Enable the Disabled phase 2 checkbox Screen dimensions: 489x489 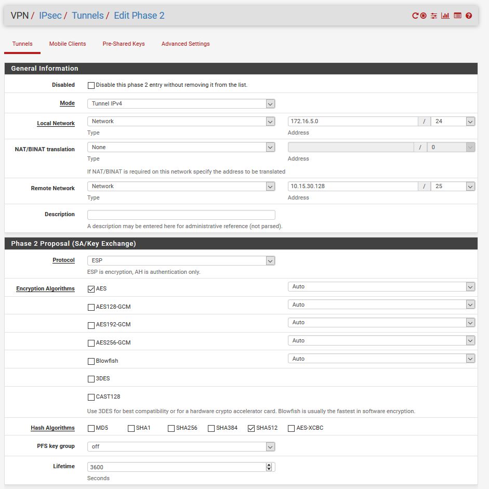click(91, 85)
